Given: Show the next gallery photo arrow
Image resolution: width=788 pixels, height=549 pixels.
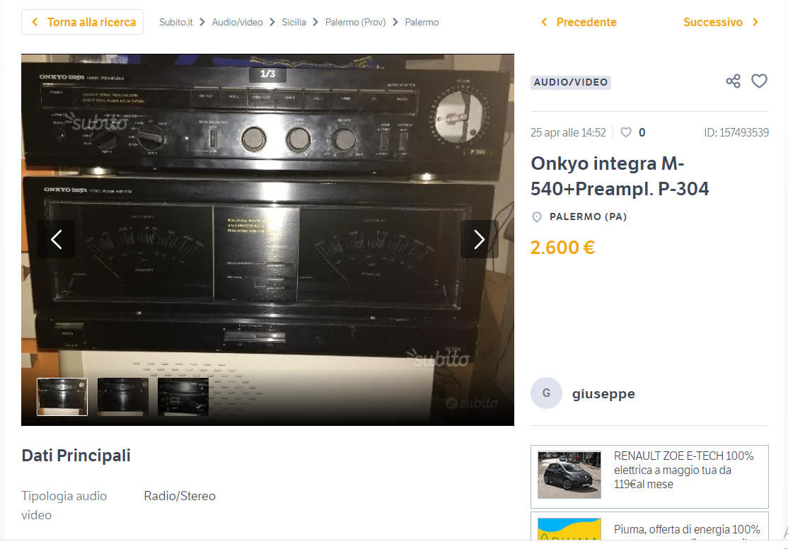Looking at the screenshot, I should click(x=479, y=239).
